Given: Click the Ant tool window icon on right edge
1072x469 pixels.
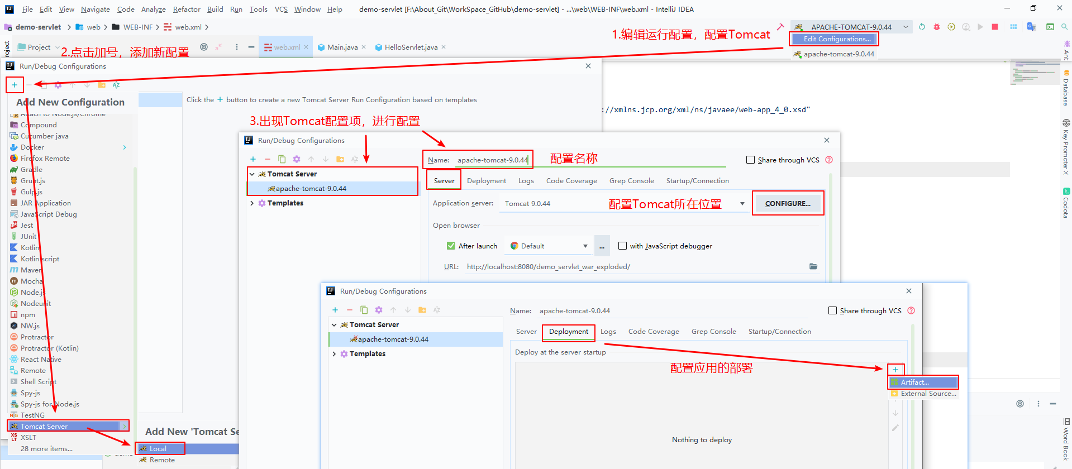Looking at the screenshot, I should 1066,49.
